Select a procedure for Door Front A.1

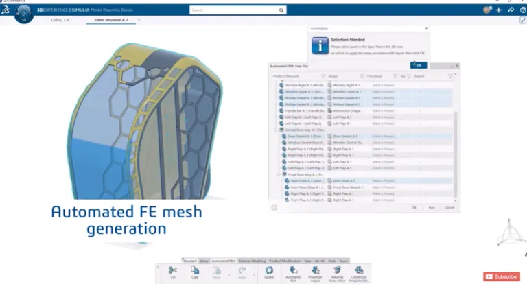(383, 181)
